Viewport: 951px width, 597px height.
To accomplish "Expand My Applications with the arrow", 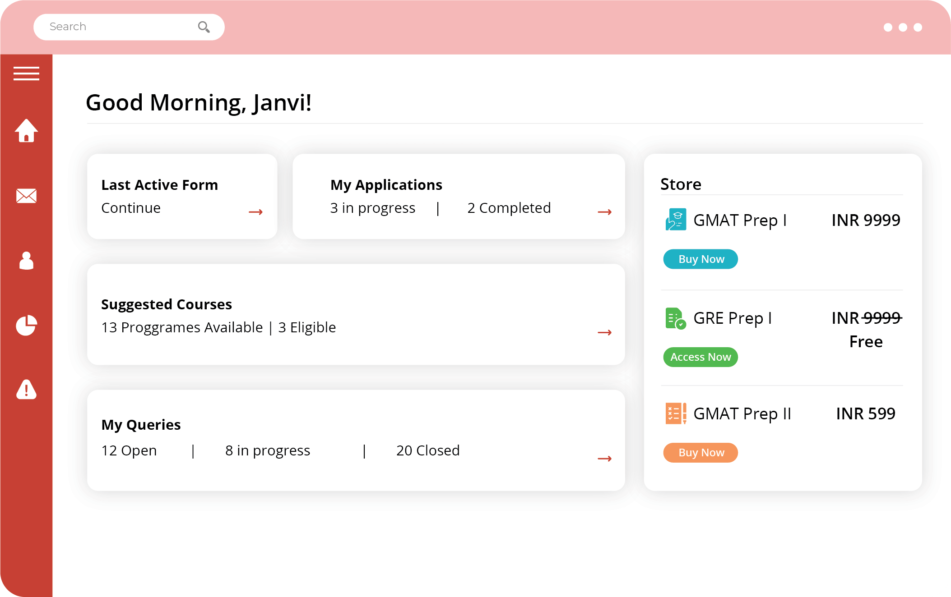I will (x=604, y=212).
